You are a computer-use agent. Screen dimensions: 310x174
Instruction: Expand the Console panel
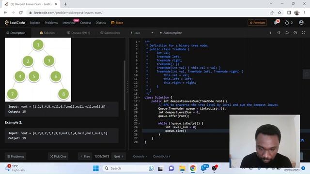click(x=140, y=156)
